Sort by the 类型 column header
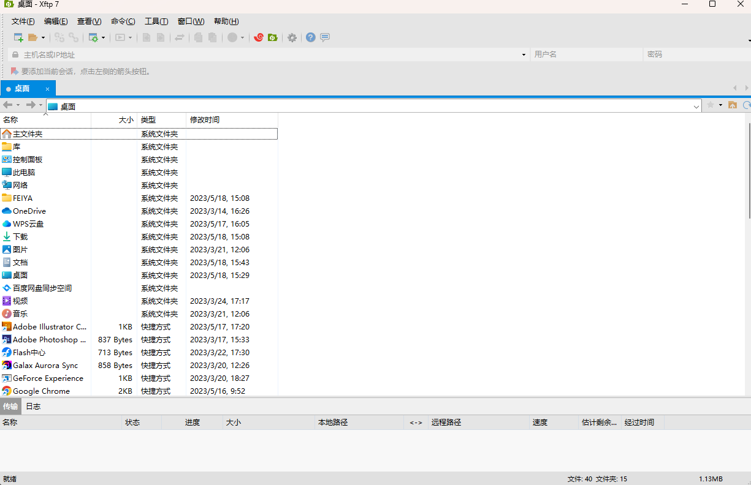Image resolution: width=751 pixels, height=485 pixels. pyautogui.click(x=161, y=119)
